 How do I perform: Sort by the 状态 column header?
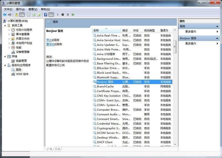click(137, 30)
